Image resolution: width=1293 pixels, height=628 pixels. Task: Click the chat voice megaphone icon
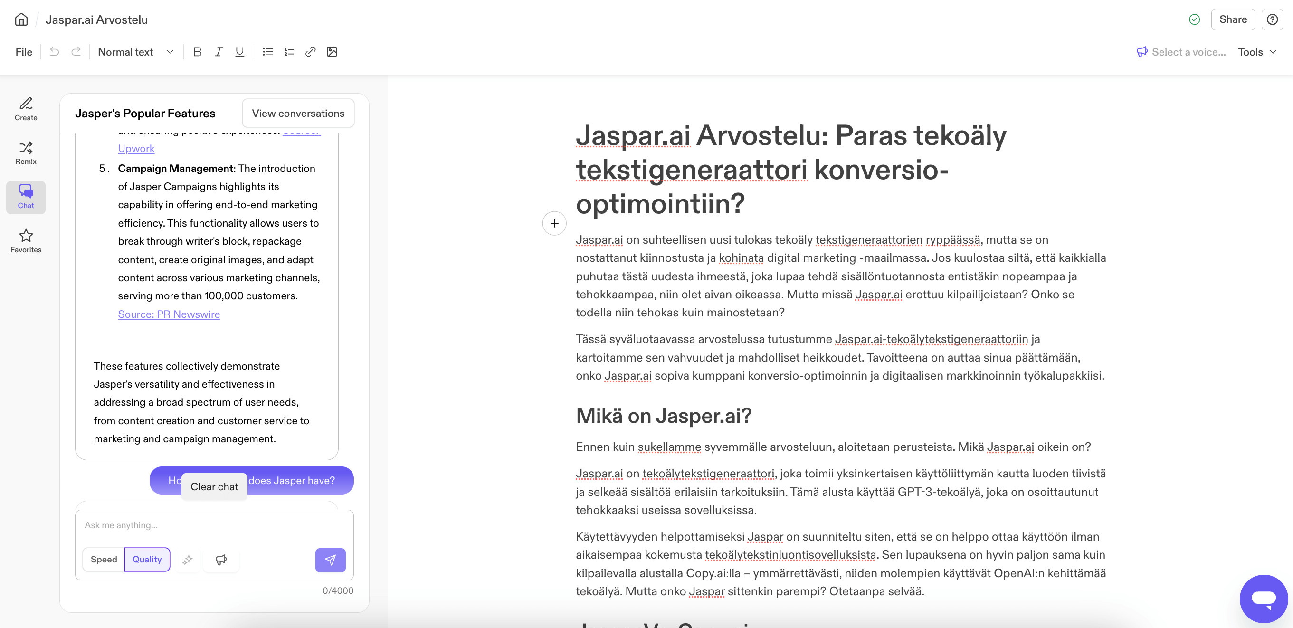click(221, 559)
